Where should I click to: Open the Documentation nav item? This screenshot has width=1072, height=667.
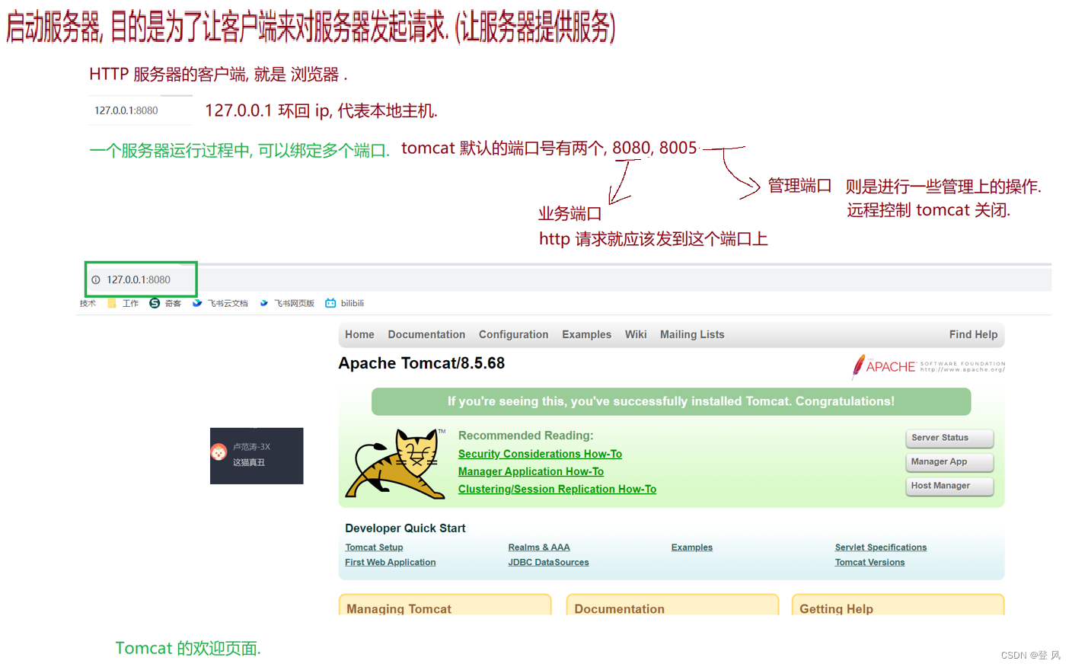(x=426, y=334)
